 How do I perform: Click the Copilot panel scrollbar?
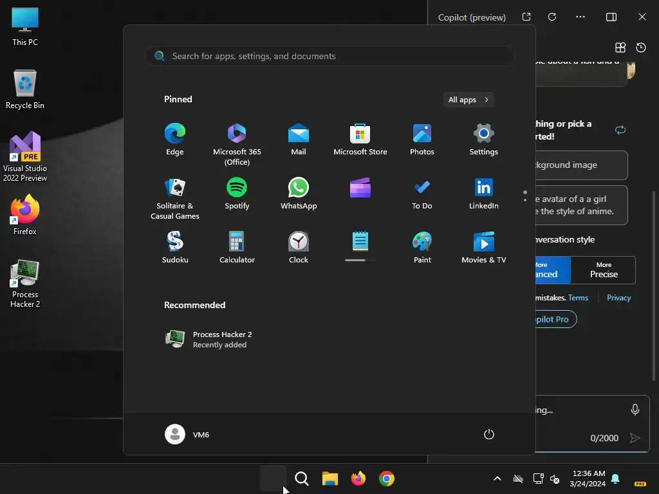pos(653,286)
